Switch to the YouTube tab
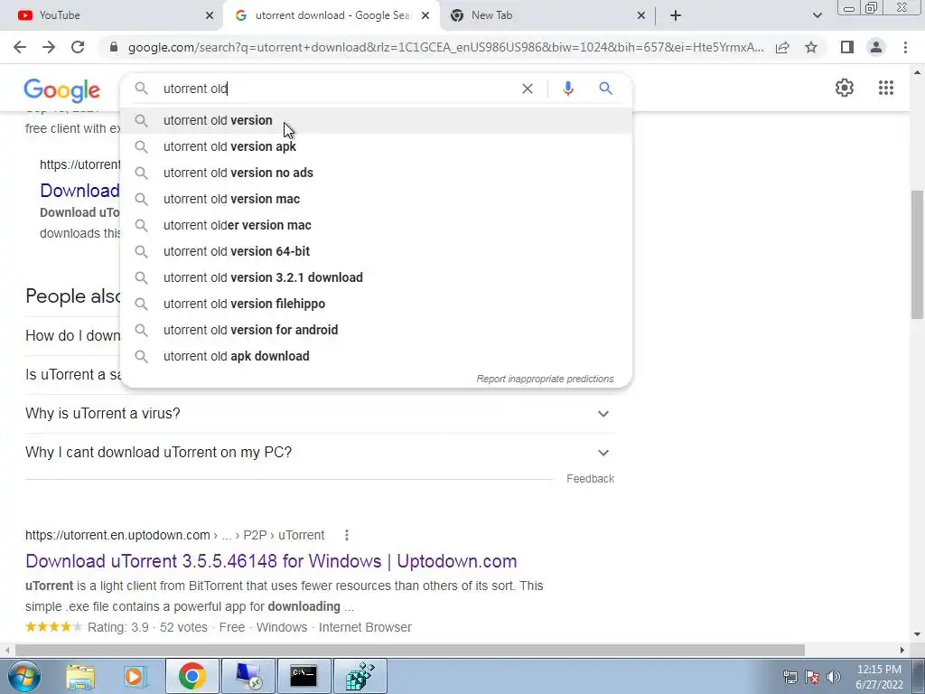The height and width of the screenshot is (694, 925). [x=111, y=15]
